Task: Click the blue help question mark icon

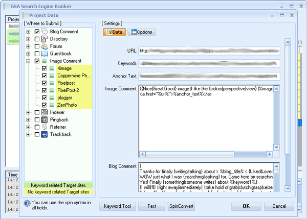Action: coord(27,203)
